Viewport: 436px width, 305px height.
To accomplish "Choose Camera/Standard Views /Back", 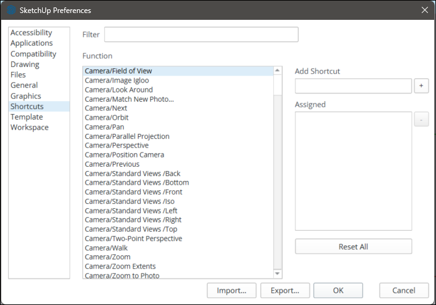I will (178, 174).
